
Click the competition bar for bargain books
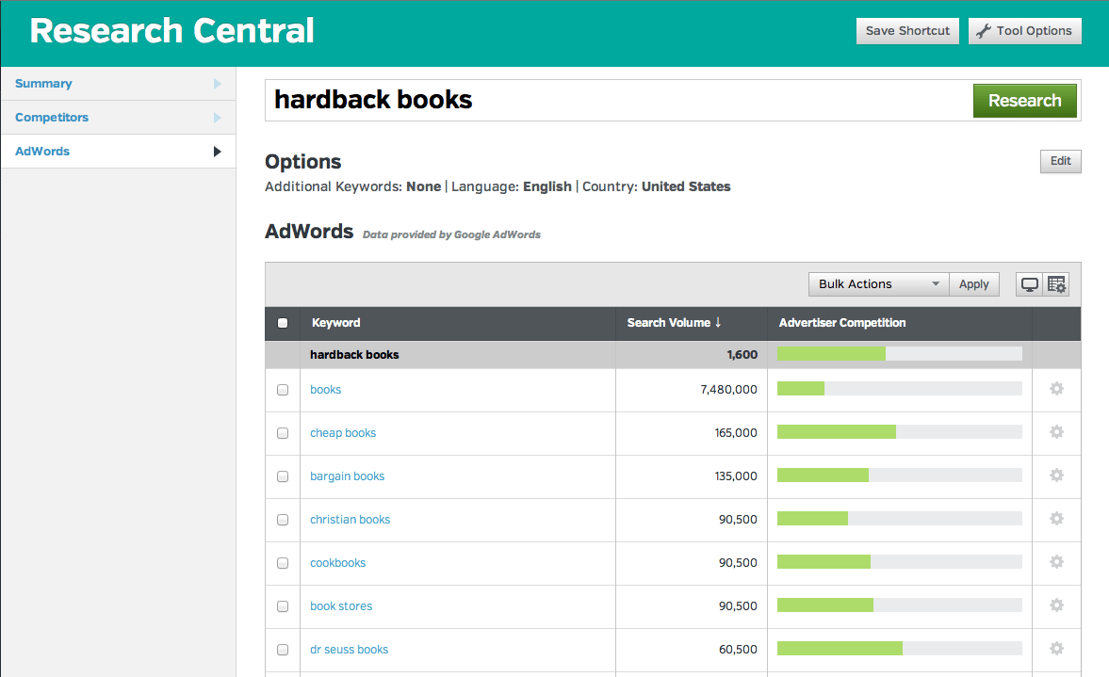pyautogui.click(x=900, y=476)
